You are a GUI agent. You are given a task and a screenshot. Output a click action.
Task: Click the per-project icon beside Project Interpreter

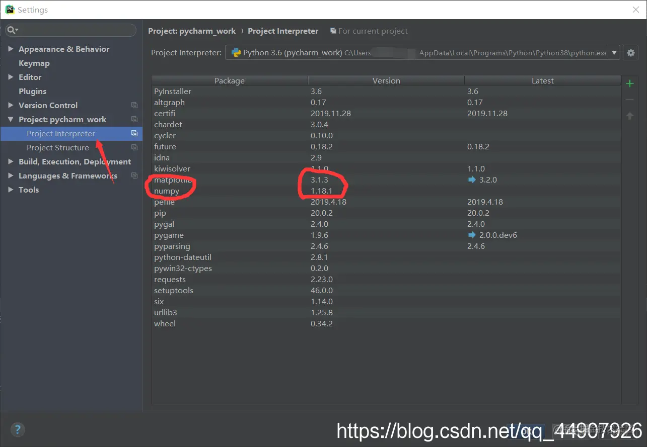pos(134,133)
